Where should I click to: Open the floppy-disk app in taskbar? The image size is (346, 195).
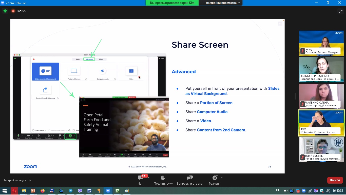pos(52,191)
